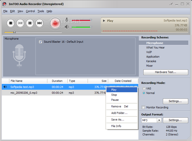This screenshot has width=192, height=141.
Task: Click the Play triangle in status display
Action: 104,21
